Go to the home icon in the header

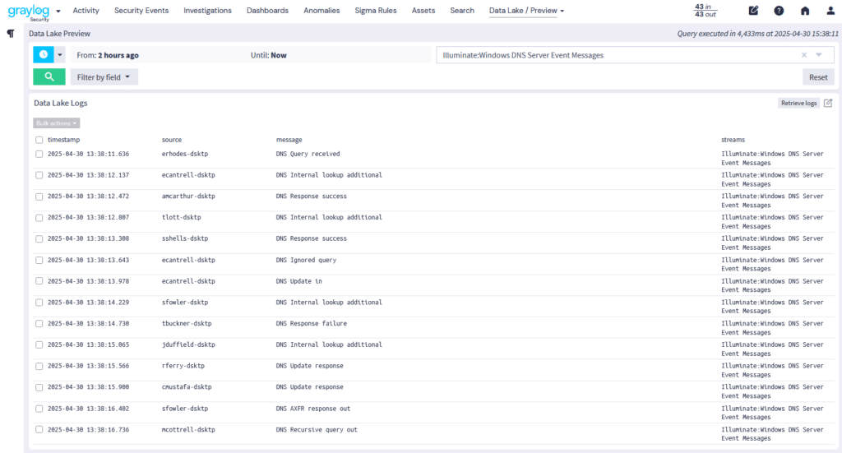point(804,11)
